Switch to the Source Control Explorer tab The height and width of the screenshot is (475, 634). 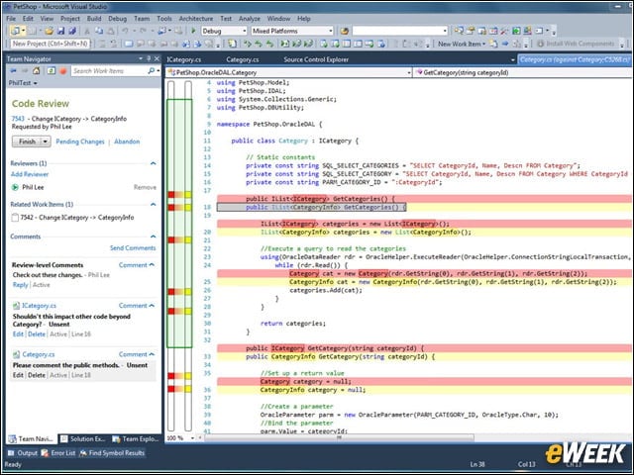pyautogui.click(x=316, y=59)
